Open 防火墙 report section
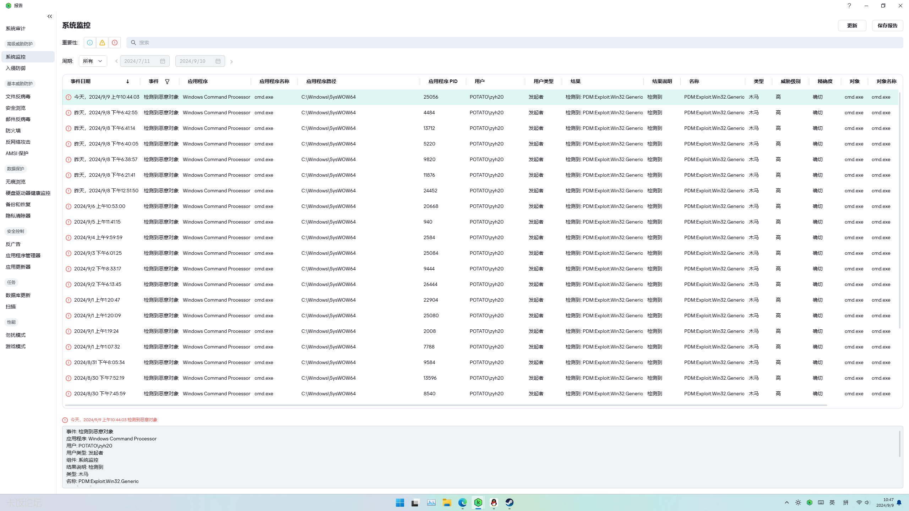The image size is (909, 511). click(13, 131)
